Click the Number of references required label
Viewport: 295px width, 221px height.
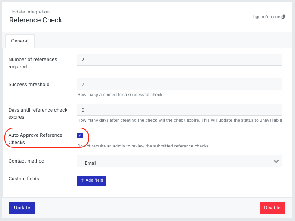(x=33, y=63)
